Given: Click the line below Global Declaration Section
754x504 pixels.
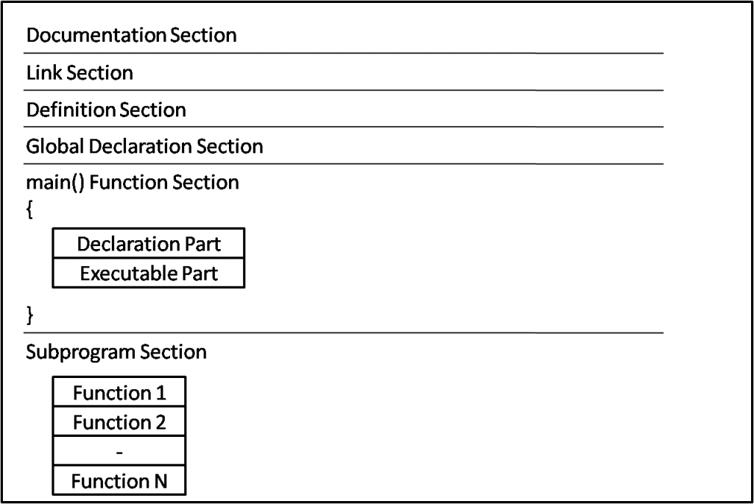Looking at the screenshot, I should click(x=344, y=164).
